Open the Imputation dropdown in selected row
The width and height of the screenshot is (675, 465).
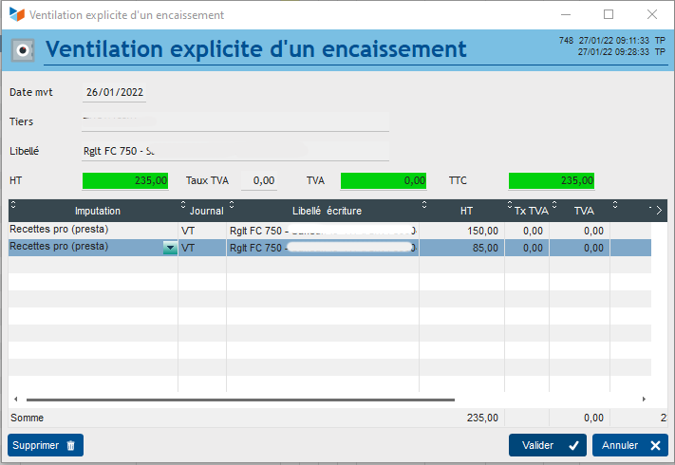click(170, 248)
